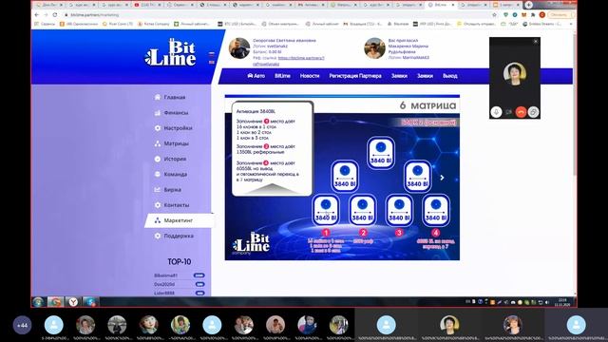608x342 pixels.
Task: Mute microphone in the call overlay
Action: point(496,112)
